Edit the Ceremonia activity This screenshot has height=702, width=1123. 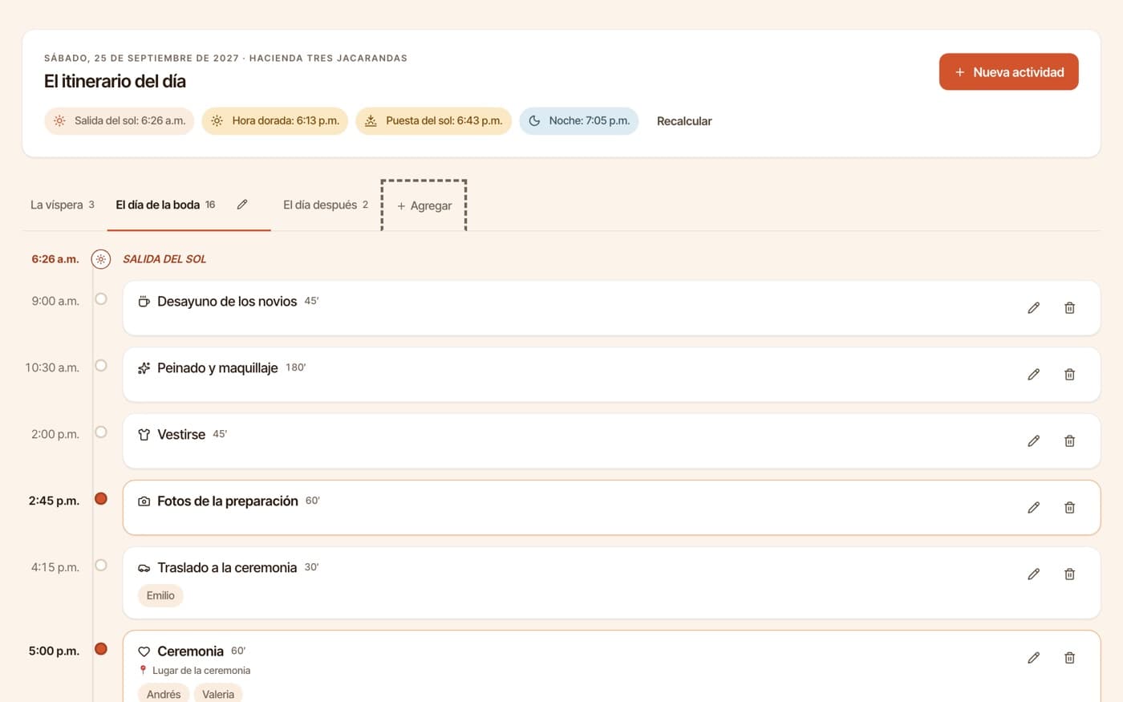click(1033, 658)
